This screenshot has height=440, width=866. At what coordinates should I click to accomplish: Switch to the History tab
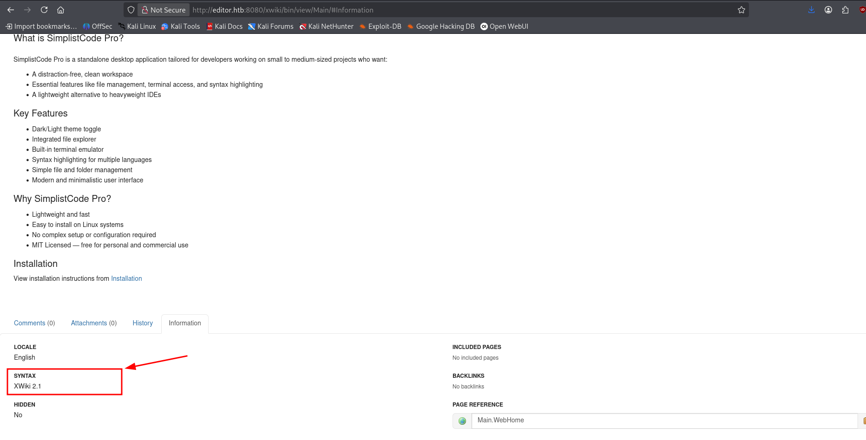[x=143, y=323]
